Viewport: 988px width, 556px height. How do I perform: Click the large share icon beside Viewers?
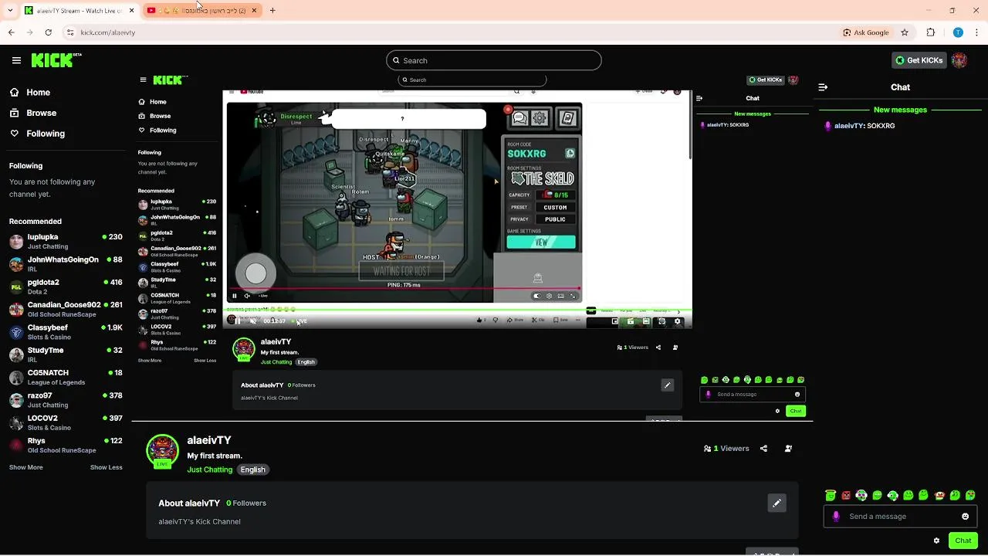click(763, 449)
